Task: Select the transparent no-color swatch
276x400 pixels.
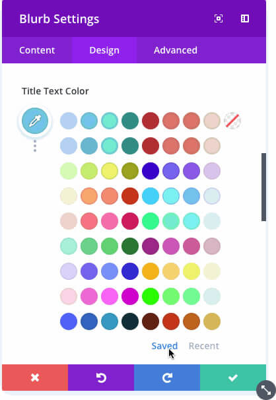Action: pos(232,121)
